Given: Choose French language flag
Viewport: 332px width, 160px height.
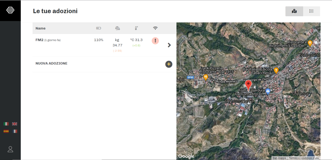Looking at the screenshot, I should [15, 131].
